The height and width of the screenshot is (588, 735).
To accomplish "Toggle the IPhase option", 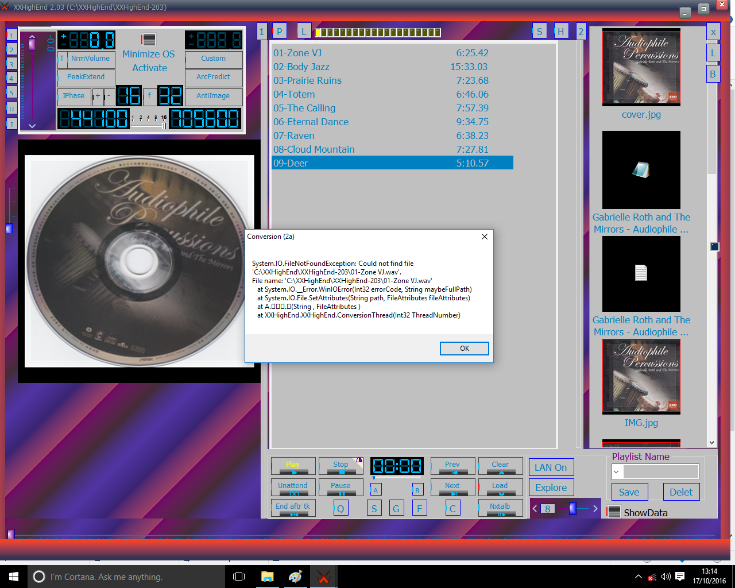I will pyautogui.click(x=73, y=96).
